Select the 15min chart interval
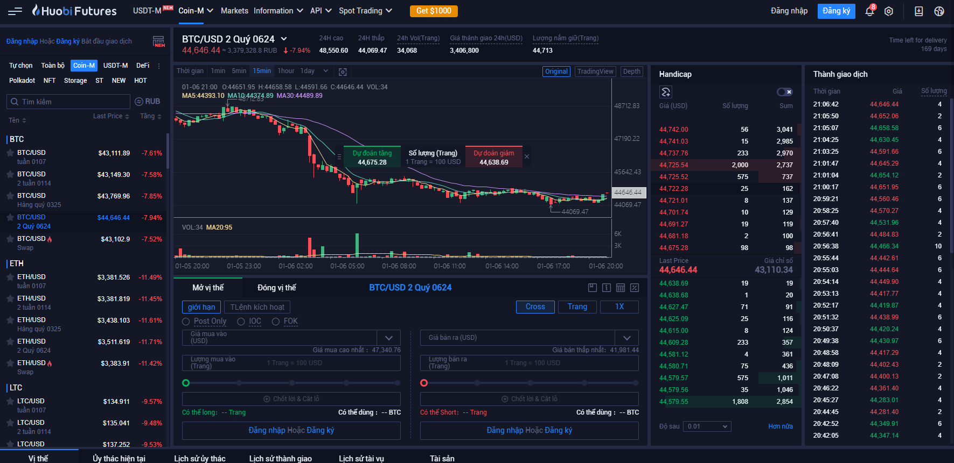The image size is (954, 463). [262, 71]
